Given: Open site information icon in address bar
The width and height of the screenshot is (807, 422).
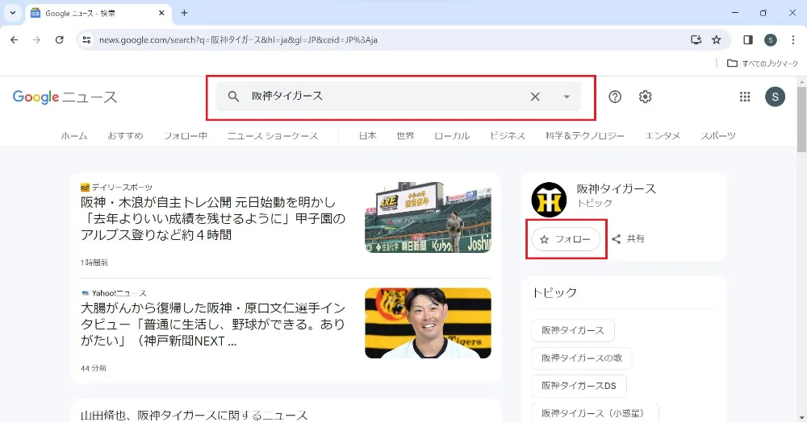Looking at the screenshot, I should pyautogui.click(x=86, y=39).
